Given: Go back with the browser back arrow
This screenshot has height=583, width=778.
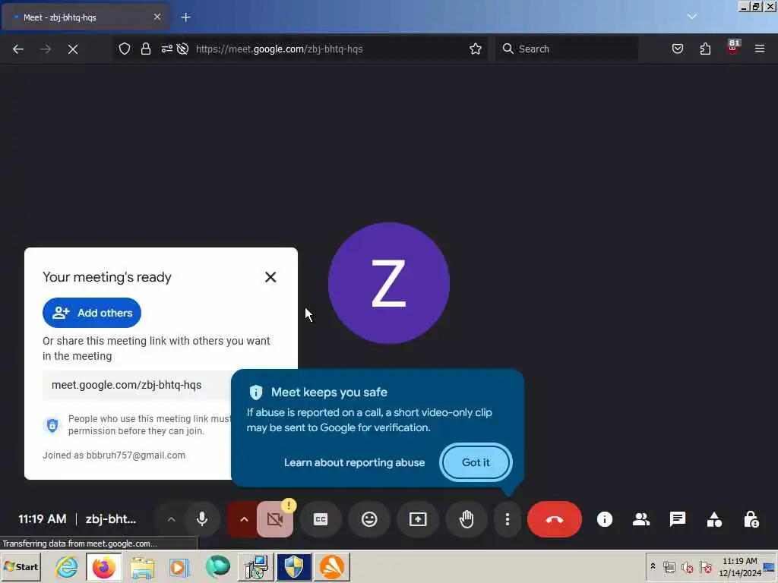Looking at the screenshot, I should click(x=18, y=49).
